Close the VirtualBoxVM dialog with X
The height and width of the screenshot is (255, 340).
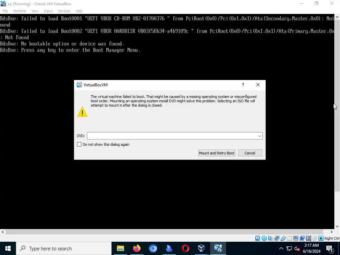point(258,85)
